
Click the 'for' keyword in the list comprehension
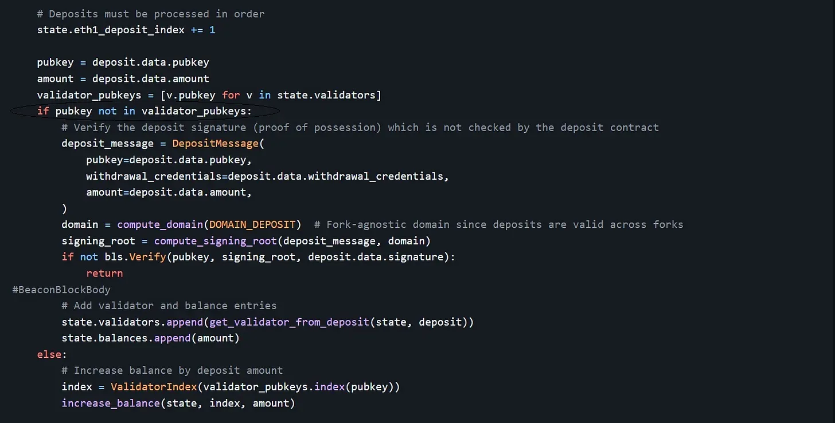pos(231,94)
